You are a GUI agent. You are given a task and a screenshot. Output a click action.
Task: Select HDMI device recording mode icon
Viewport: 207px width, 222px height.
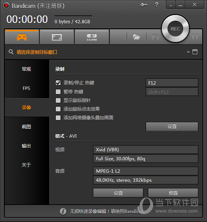point(92,37)
